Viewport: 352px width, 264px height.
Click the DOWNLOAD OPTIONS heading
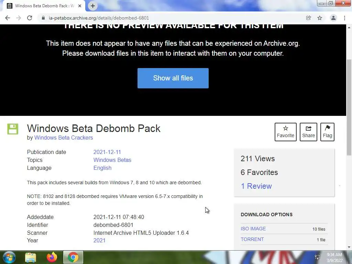tap(266, 214)
